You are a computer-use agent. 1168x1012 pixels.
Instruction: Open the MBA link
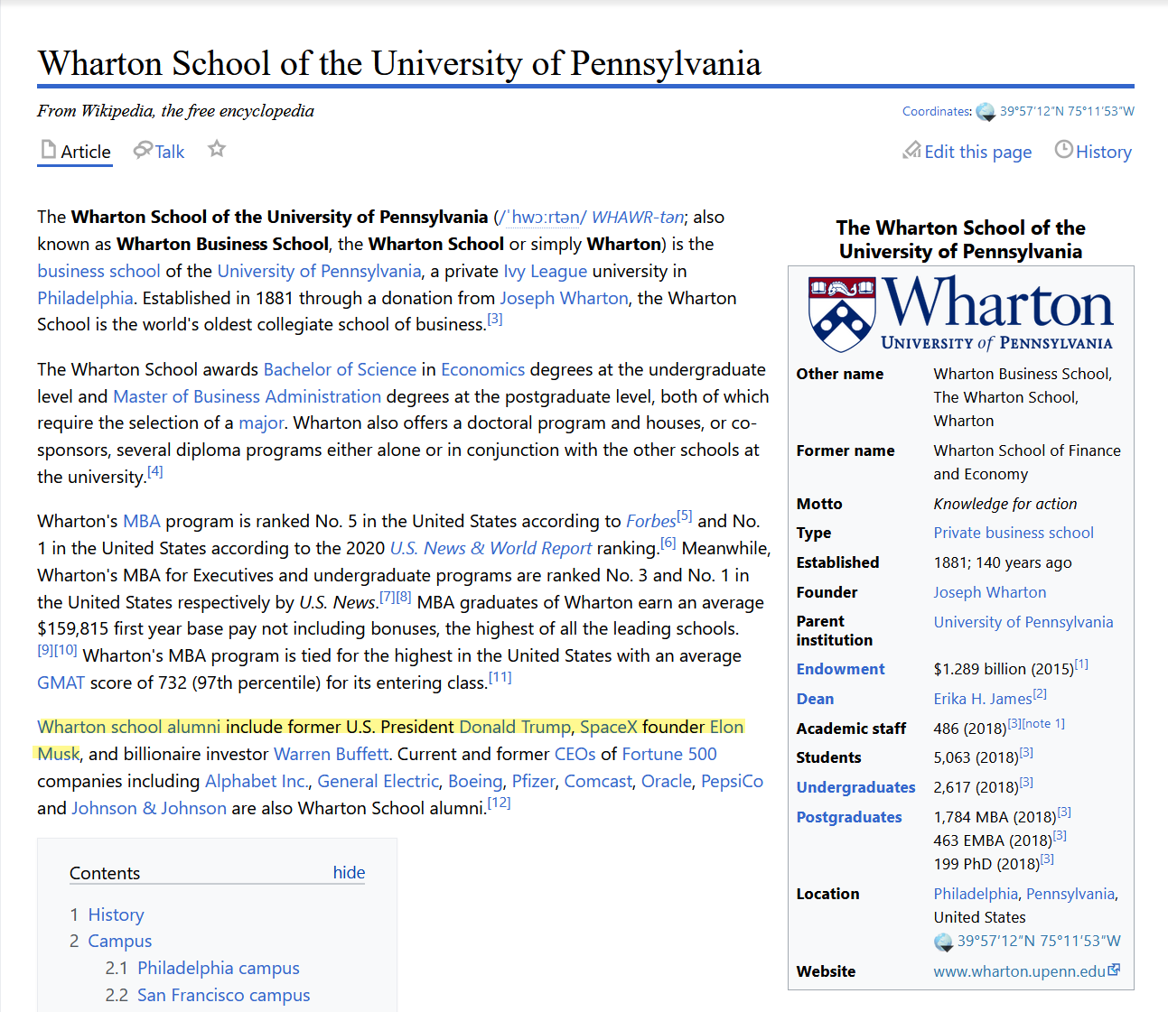click(x=141, y=521)
